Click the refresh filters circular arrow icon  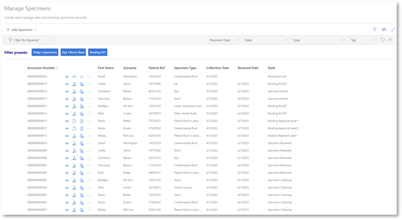point(382,40)
